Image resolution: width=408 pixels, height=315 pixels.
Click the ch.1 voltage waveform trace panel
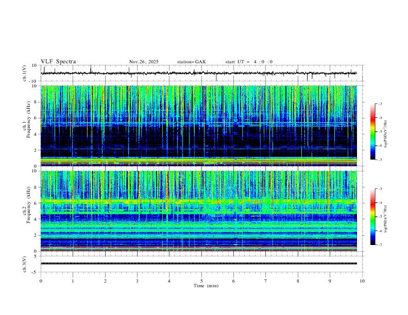coord(202,73)
